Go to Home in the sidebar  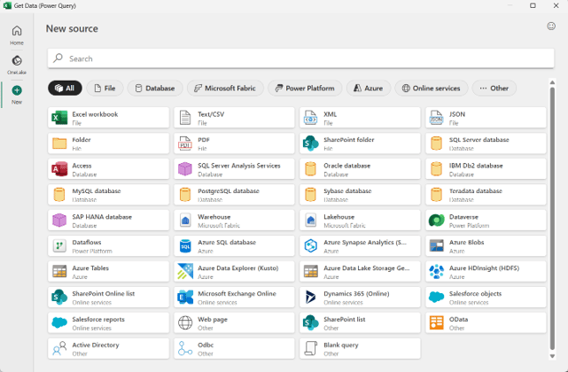[17, 35]
